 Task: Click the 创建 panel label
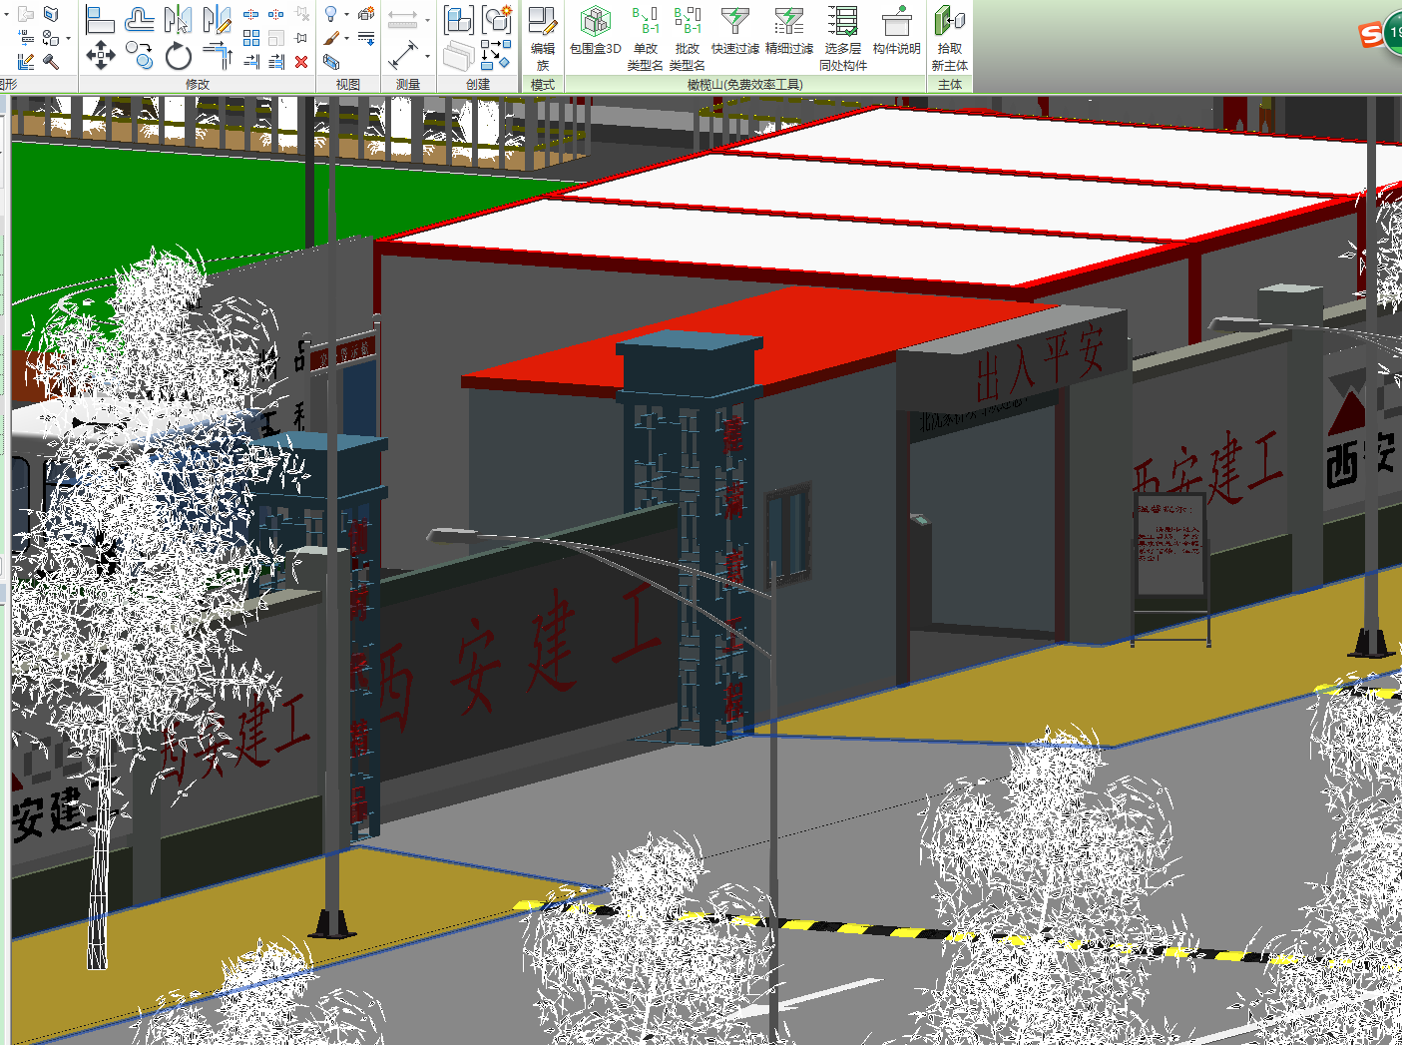coord(478,85)
